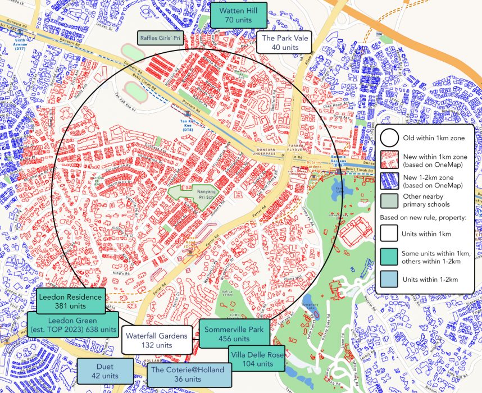This screenshot has width=482, height=393.
Task: Click the Gallop Valley park label
Action: point(228,293)
